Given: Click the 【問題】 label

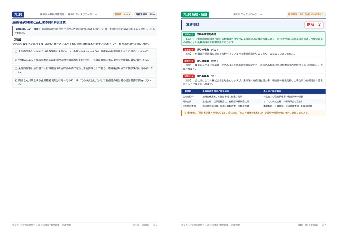Looking at the screenshot, I should [17, 40].
